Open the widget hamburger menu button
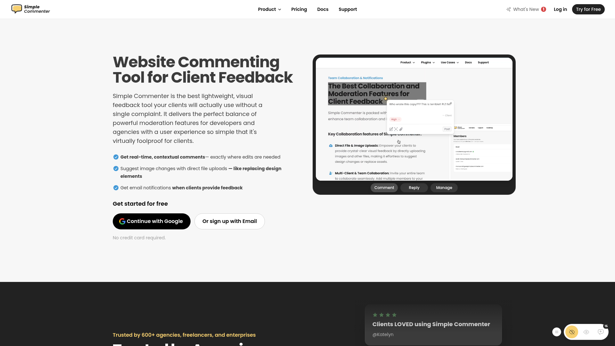 557,332
